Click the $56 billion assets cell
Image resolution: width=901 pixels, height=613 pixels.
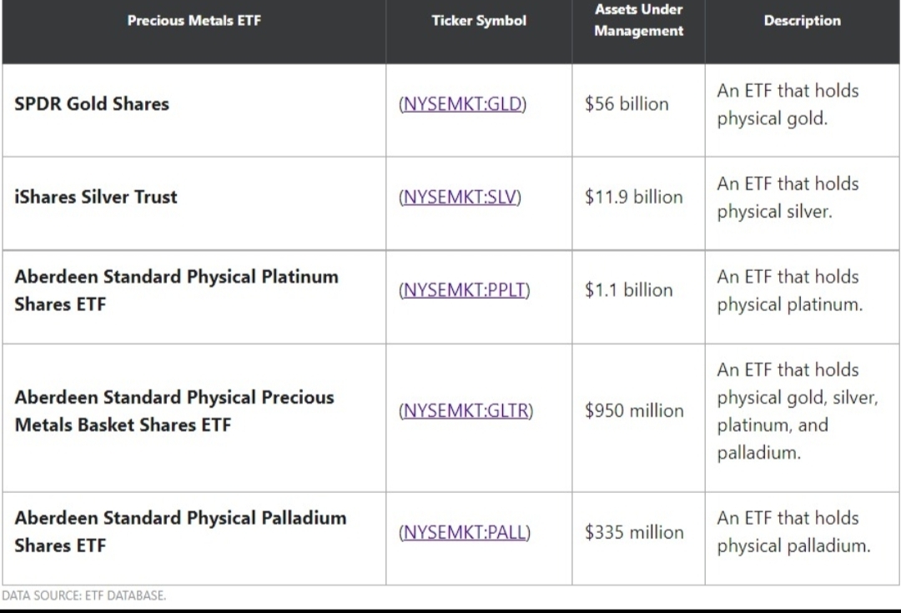[x=627, y=105]
